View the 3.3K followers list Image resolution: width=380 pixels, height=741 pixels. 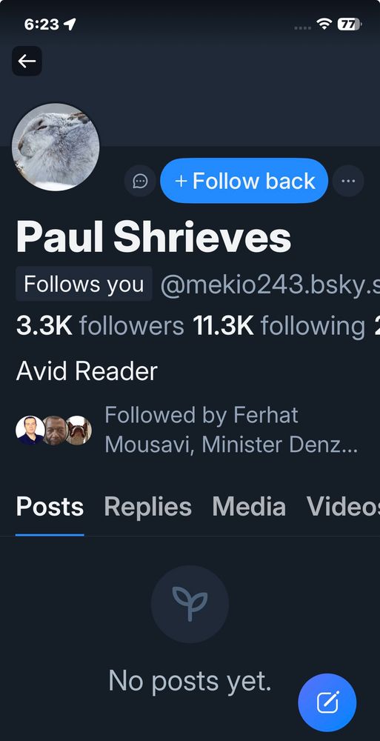(100, 326)
